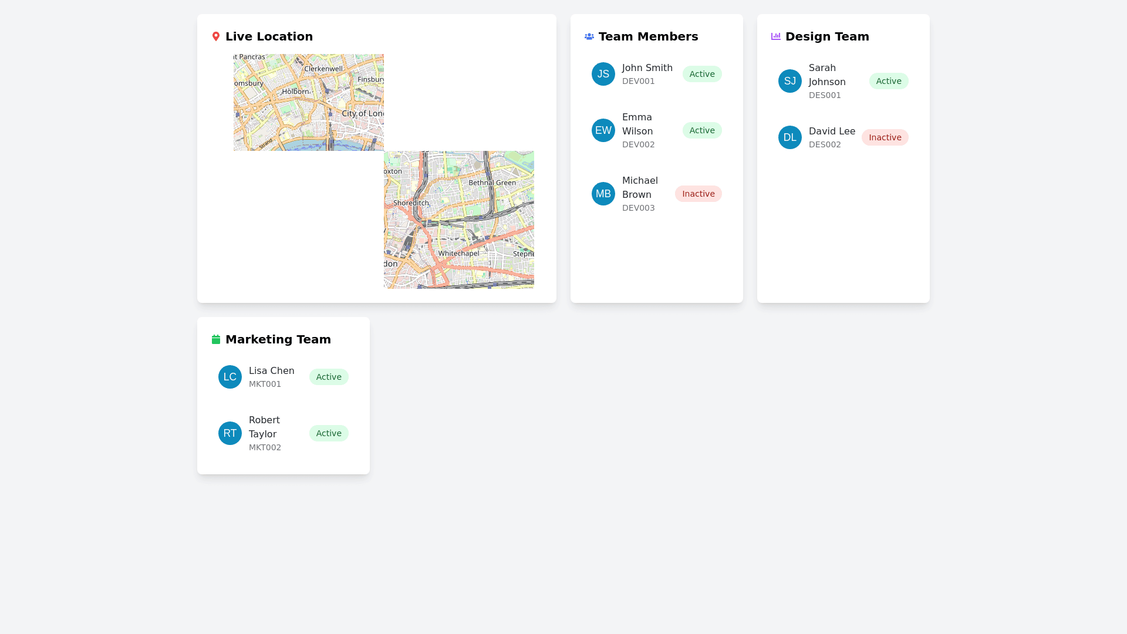This screenshot has width=1127, height=634.
Task: Click the Design Team chart icon
Action: pos(776,36)
